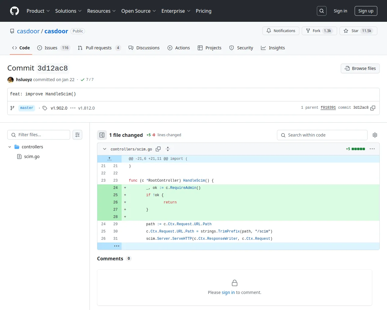Copy the full commit SHA icon
This screenshot has height=310, width=387.
click(373, 108)
